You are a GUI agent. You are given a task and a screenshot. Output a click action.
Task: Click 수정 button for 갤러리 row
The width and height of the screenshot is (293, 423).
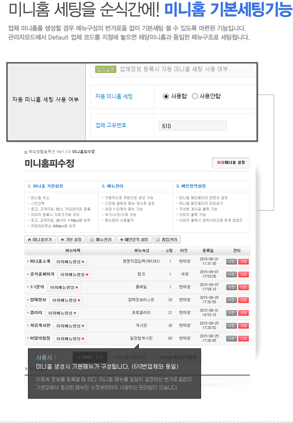point(231,313)
